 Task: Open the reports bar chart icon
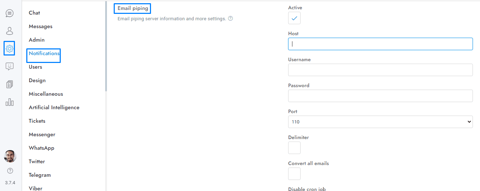pyautogui.click(x=10, y=102)
